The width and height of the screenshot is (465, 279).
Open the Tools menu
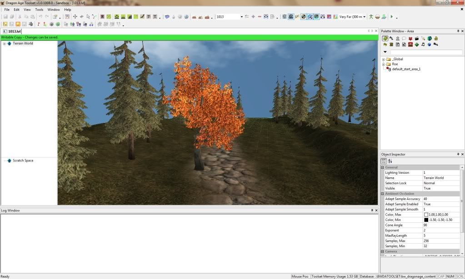pos(39,10)
